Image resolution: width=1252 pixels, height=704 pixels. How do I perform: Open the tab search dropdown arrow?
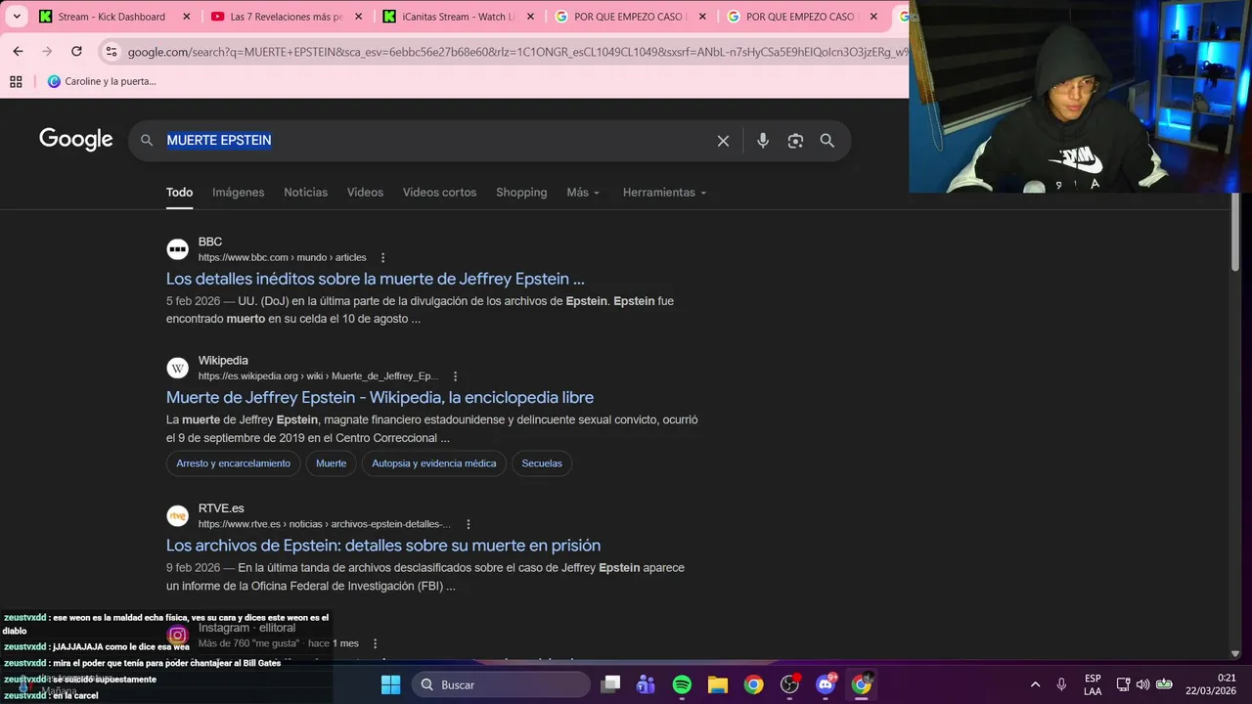coord(17,17)
